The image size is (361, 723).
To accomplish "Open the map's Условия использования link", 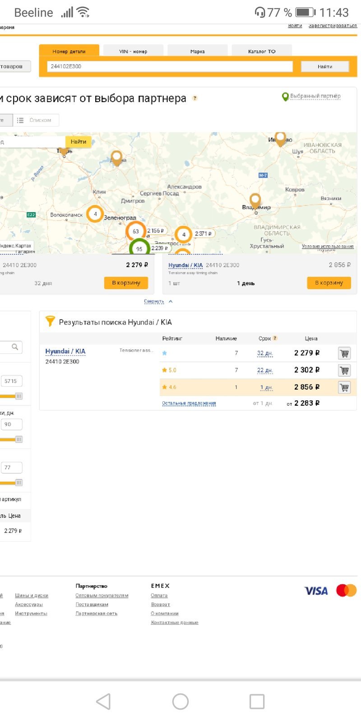I will (328, 246).
